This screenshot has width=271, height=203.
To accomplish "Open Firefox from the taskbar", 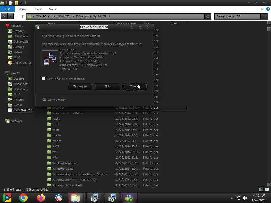I will [41, 198].
